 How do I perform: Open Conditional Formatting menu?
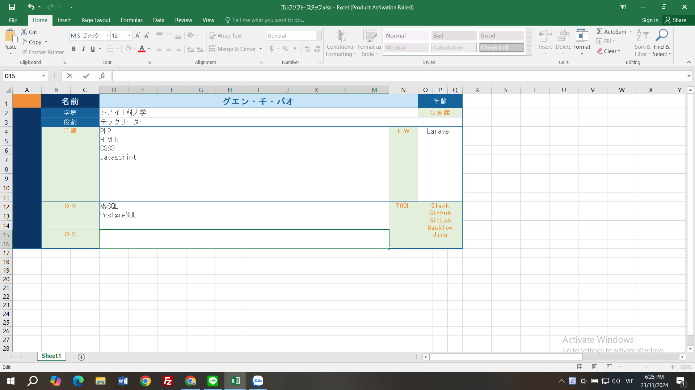click(x=341, y=43)
